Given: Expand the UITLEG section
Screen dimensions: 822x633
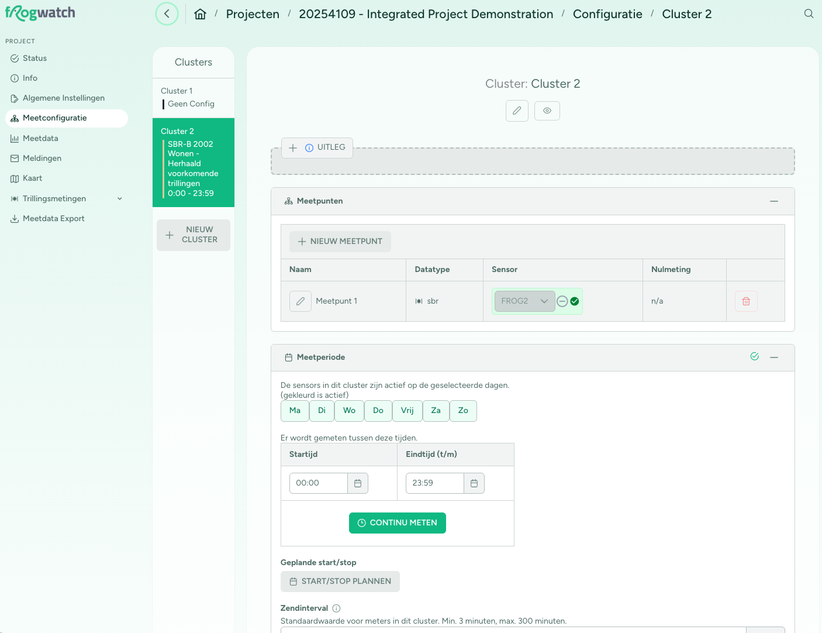Looking at the screenshot, I should click(317, 147).
